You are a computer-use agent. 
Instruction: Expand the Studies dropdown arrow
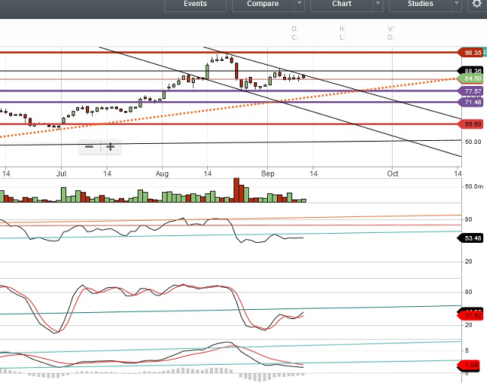point(457,4)
